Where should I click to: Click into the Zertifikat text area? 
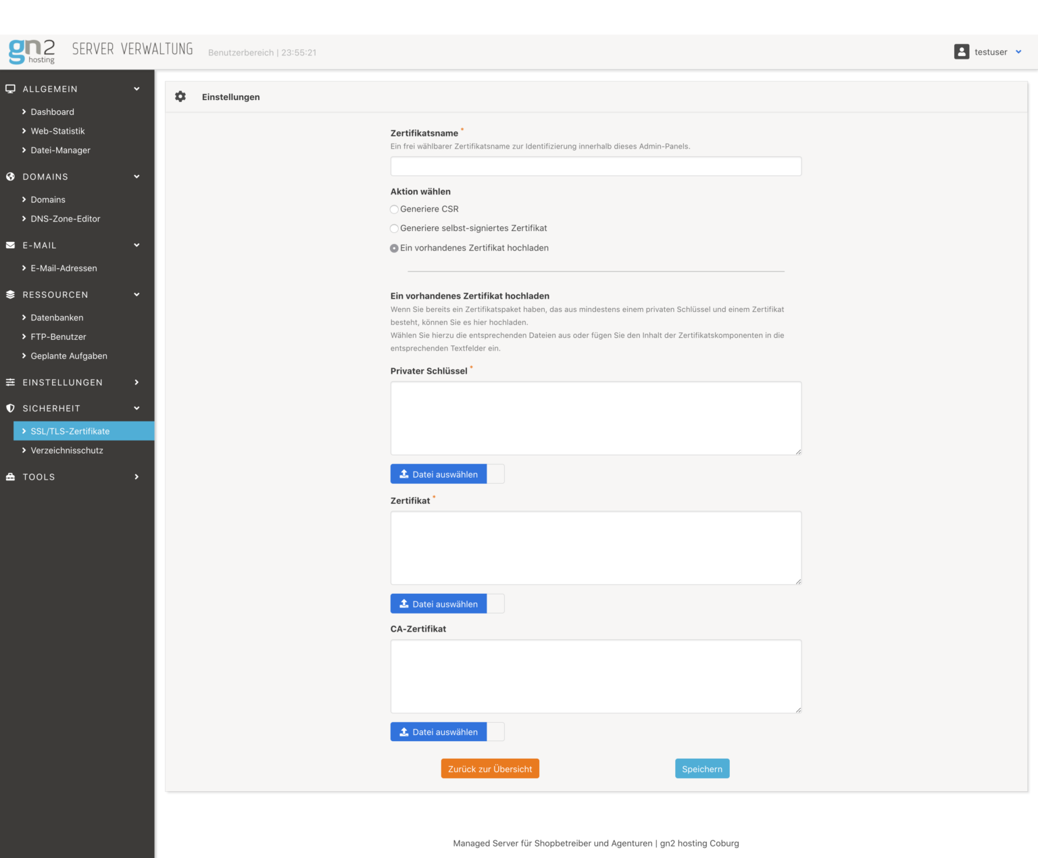coord(596,548)
